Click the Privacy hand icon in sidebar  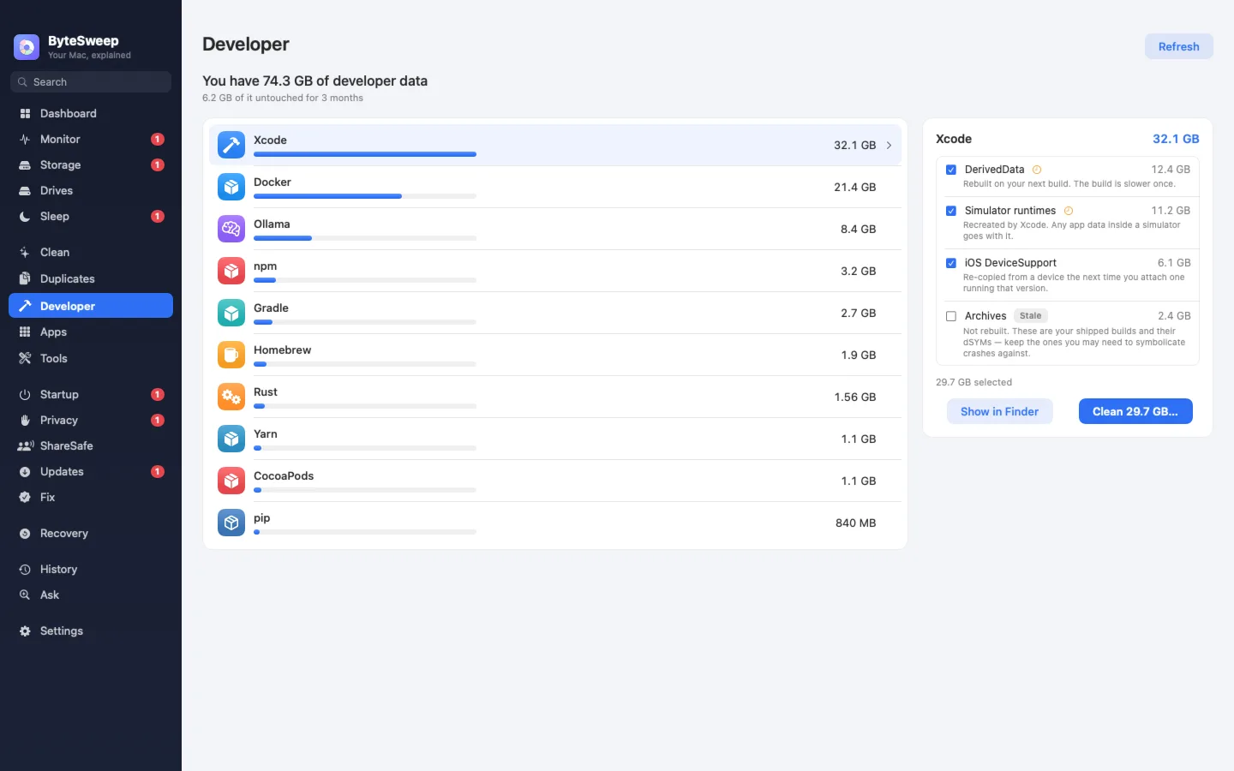[25, 420]
